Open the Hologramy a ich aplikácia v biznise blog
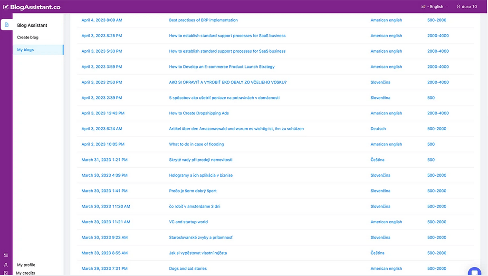488x276 pixels. (x=201, y=175)
